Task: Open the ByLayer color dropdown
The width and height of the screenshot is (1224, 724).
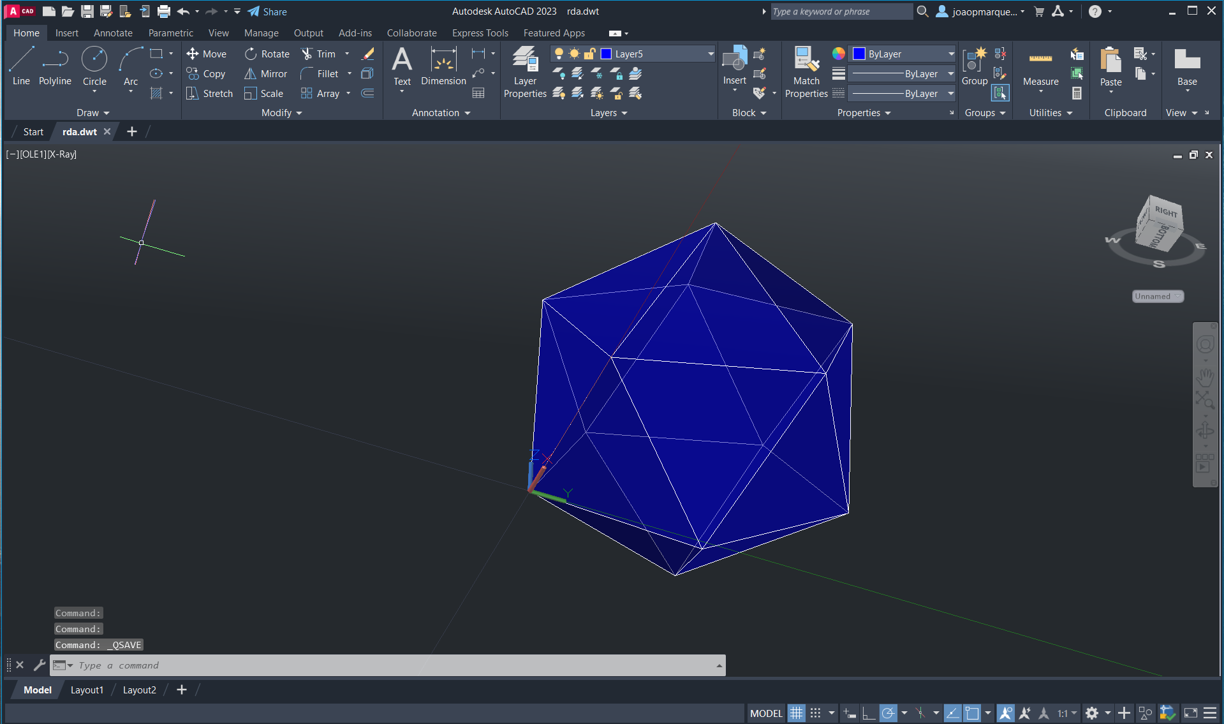Action: coord(950,54)
